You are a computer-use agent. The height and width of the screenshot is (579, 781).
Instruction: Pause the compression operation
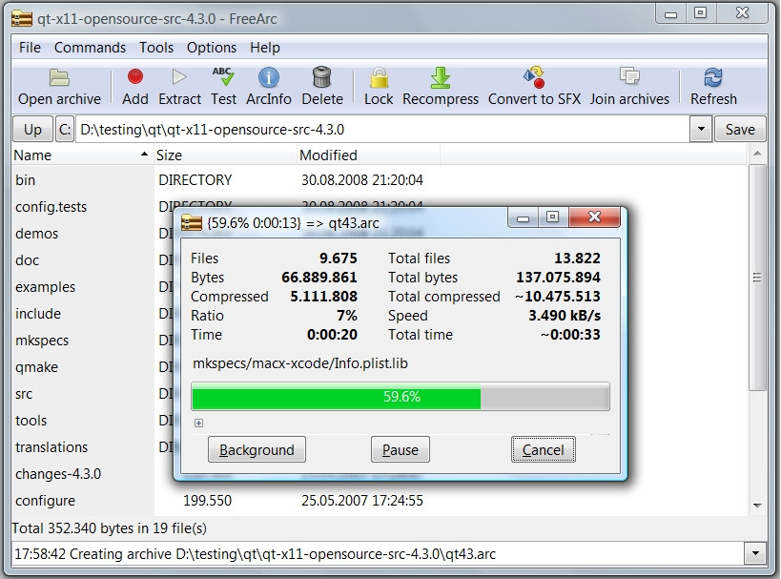pyautogui.click(x=401, y=450)
